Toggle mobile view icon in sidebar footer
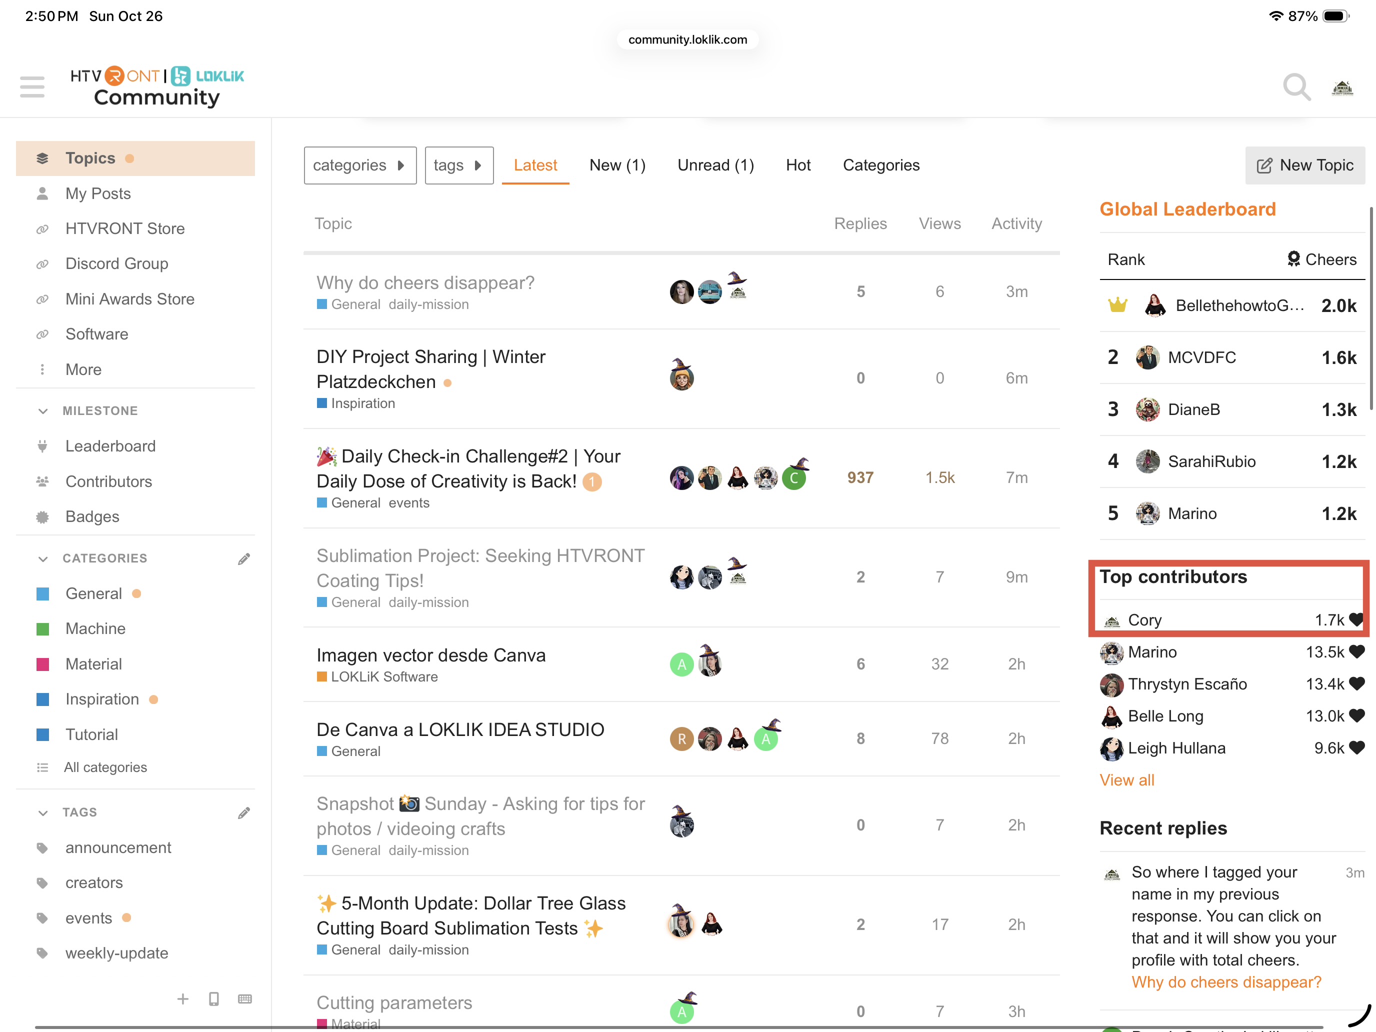Image resolution: width=1376 pixels, height=1032 pixels. click(213, 998)
